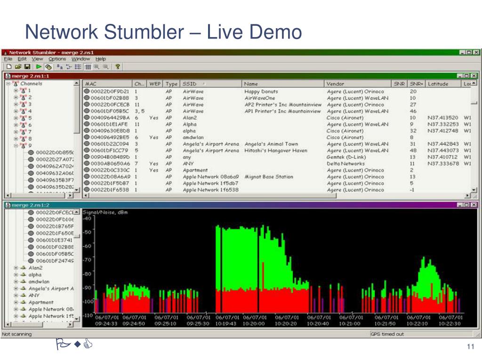The image size is (482, 361).
Task: Open the Edit menu
Action: (22, 59)
